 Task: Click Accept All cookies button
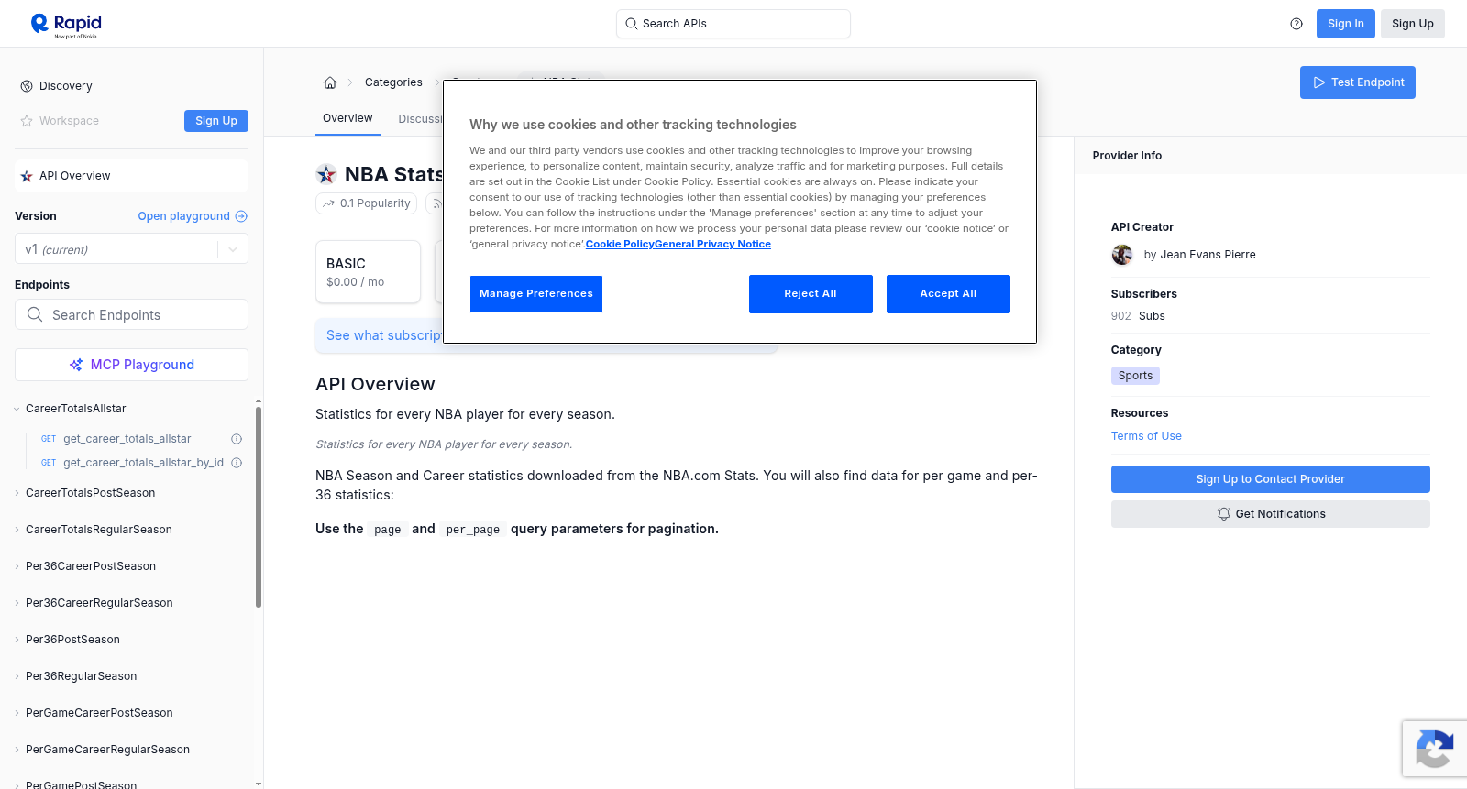(x=948, y=294)
